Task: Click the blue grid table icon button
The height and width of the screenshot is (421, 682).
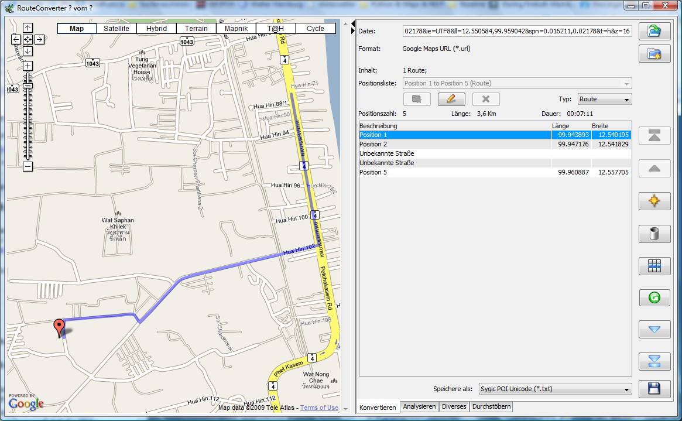Action: click(654, 266)
